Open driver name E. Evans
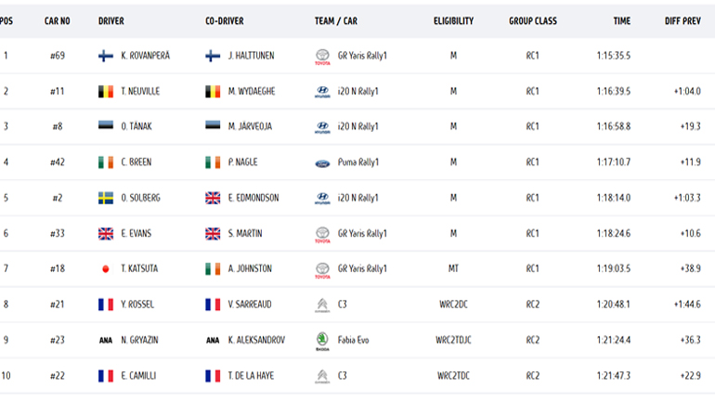 click(x=137, y=234)
